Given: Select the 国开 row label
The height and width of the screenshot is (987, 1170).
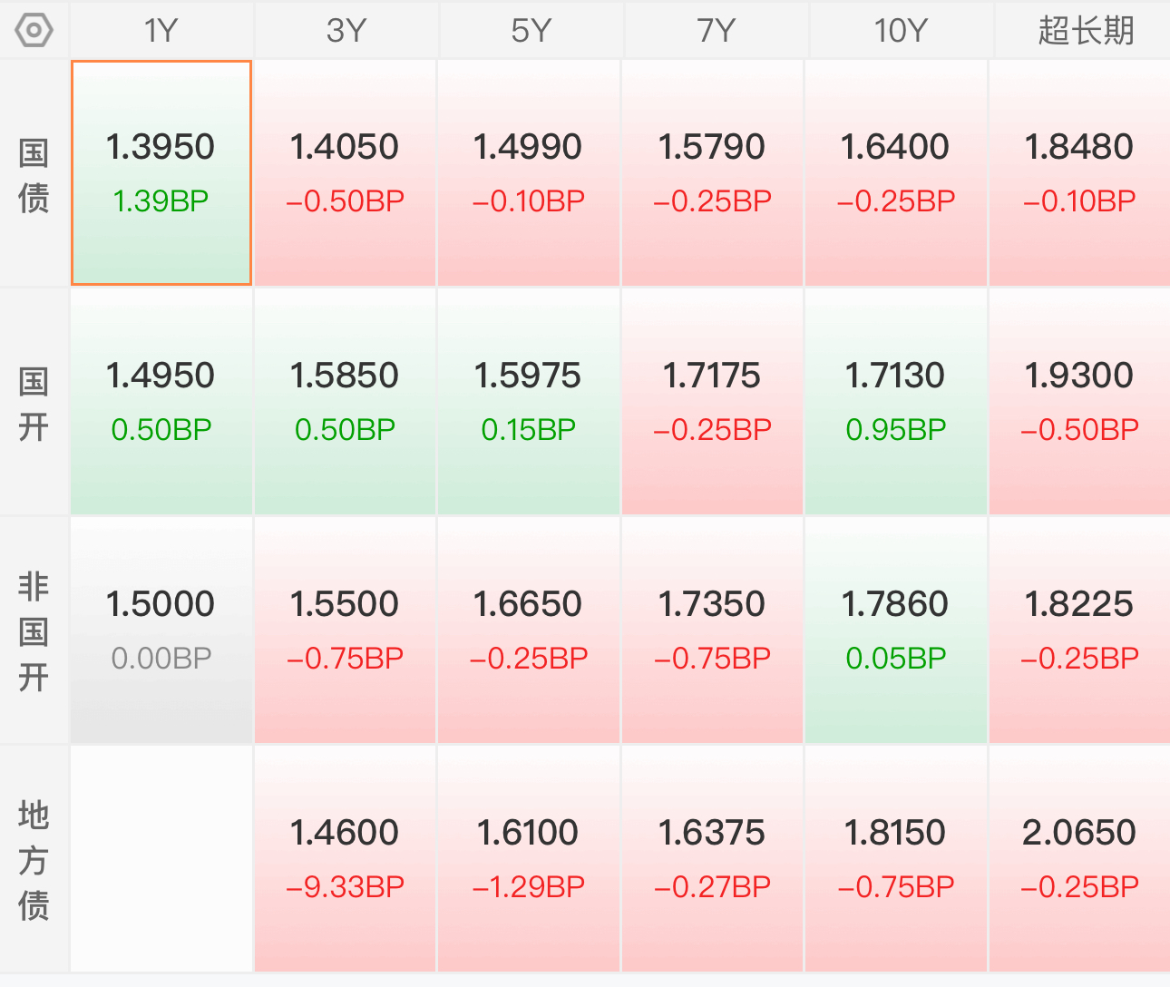Looking at the screenshot, I should [34, 403].
